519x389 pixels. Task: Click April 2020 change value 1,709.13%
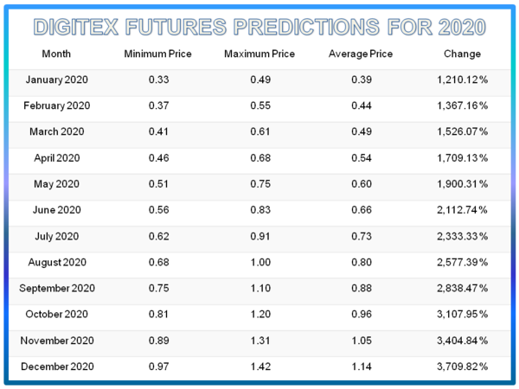tap(461, 158)
